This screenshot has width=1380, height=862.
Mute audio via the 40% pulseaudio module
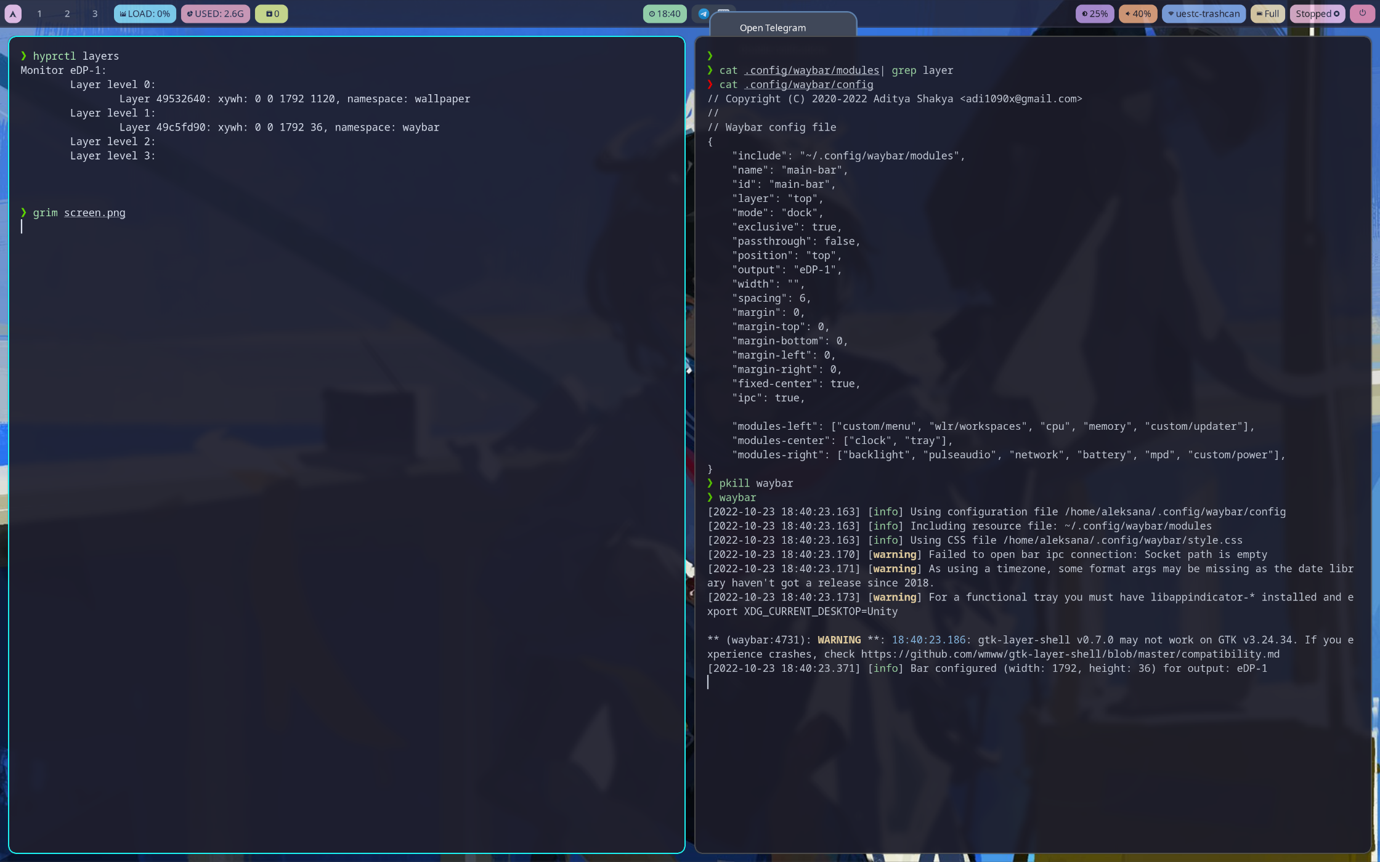click(1137, 13)
